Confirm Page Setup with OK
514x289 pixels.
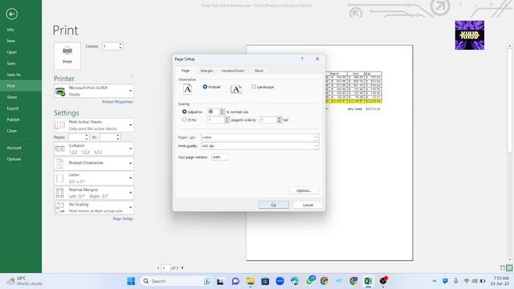coord(274,205)
